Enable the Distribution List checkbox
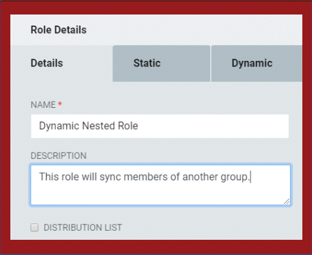312x255 pixels. point(35,227)
